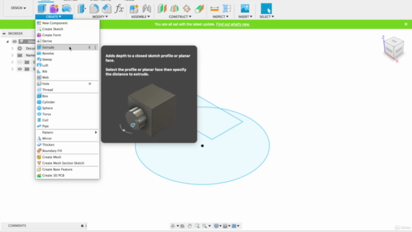The image size is (412, 232).
Task: Click the Extrude toolbar icon
Action: point(41,8)
